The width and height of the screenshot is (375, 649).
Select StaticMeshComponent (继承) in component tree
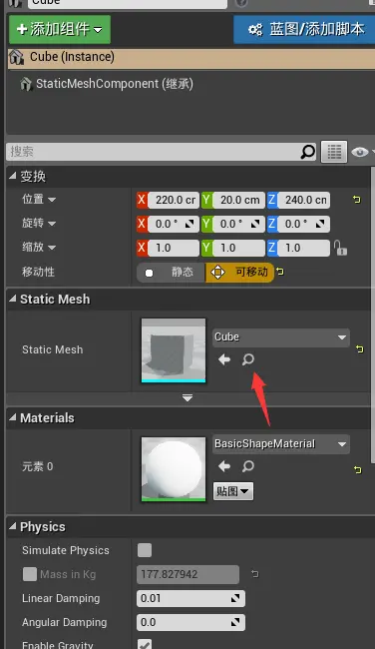(114, 84)
